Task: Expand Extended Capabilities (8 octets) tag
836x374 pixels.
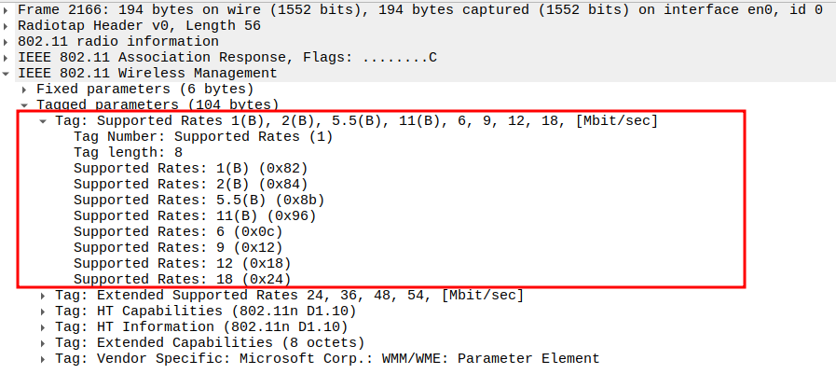Action: pyautogui.click(x=43, y=343)
